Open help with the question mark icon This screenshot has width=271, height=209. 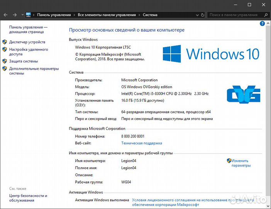[262, 24]
